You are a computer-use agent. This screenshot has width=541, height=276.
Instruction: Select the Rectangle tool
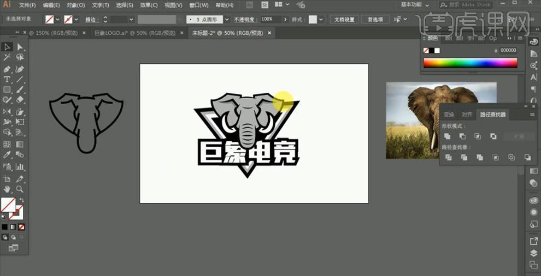(x=7, y=89)
